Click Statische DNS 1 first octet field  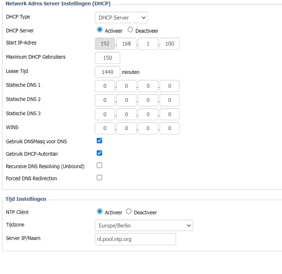(105, 86)
